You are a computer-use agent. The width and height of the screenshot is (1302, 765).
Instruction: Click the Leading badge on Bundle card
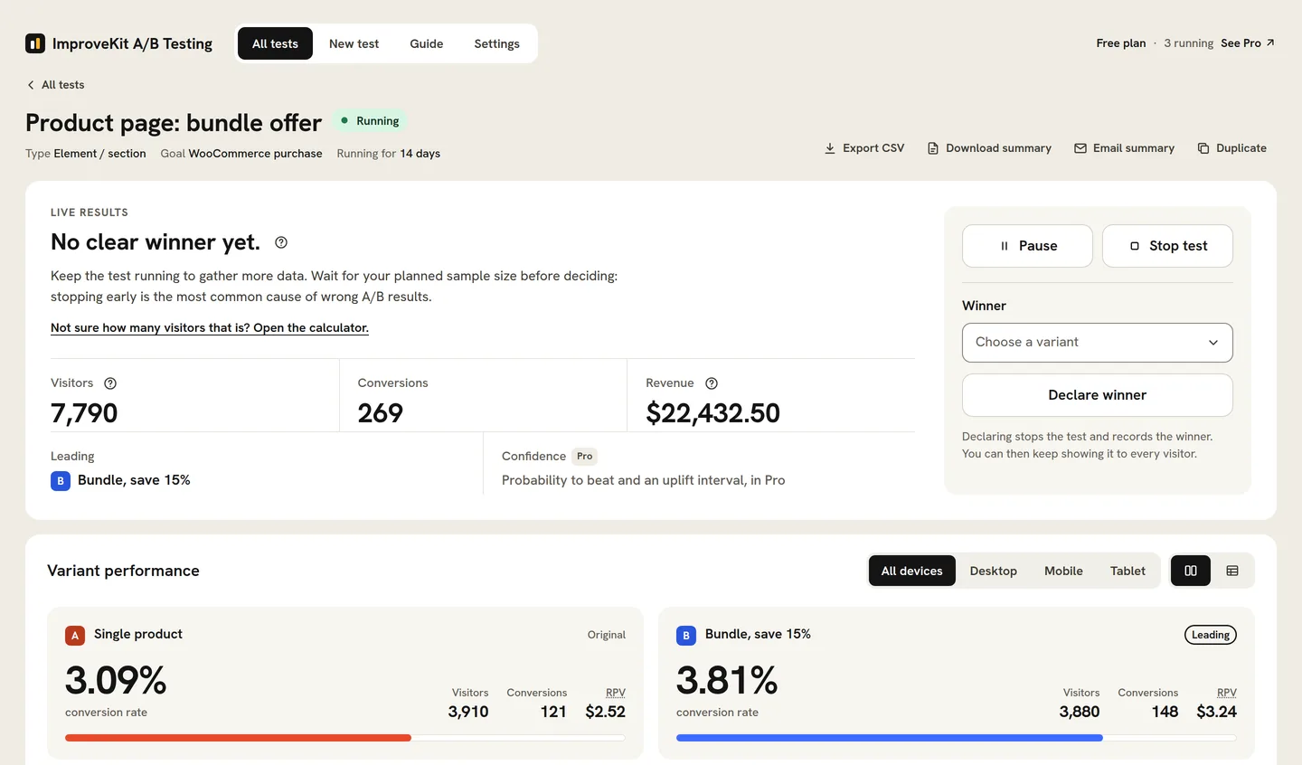1211,635
